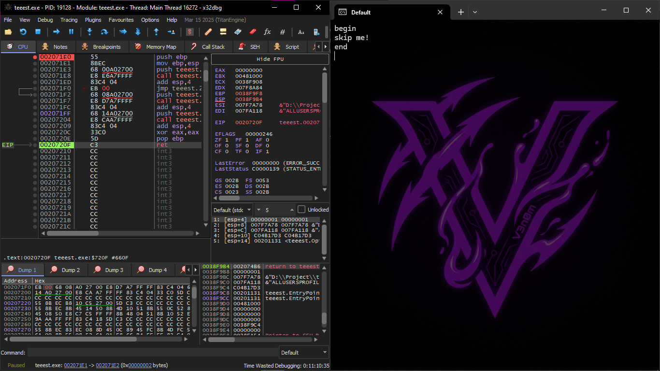
Task: Click the Hide FPU button
Action: point(270,59)
